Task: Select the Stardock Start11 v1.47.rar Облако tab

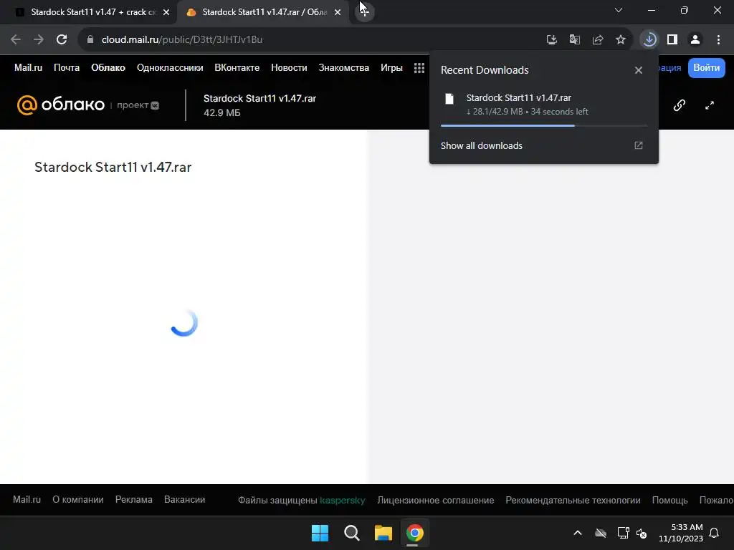Action: pyautogui.click(x=263, y=12)
